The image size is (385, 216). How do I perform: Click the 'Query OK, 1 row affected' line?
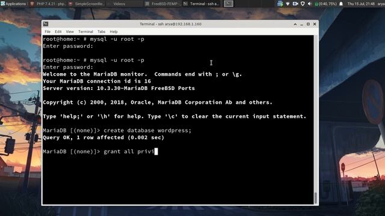click(103, 137)
